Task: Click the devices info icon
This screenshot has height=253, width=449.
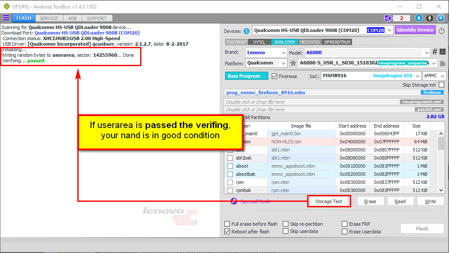Action: point(246,31)
